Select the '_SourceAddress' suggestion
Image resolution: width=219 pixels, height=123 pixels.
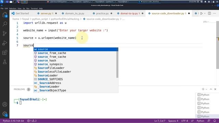(x=75, y=83)
